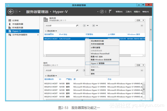
Task: Click 添加标准 in events panel
Action: (x=51, y=76)
